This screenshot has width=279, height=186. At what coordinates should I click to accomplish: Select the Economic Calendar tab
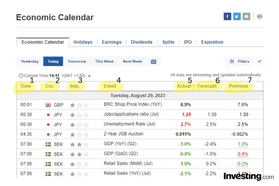(43, 42)
